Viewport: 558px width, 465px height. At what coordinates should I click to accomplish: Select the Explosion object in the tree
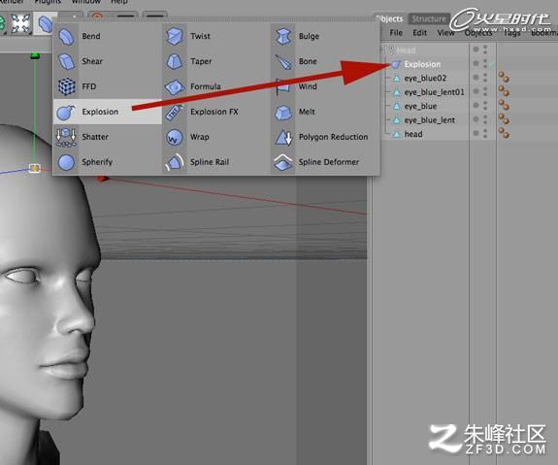pos(422,64)
